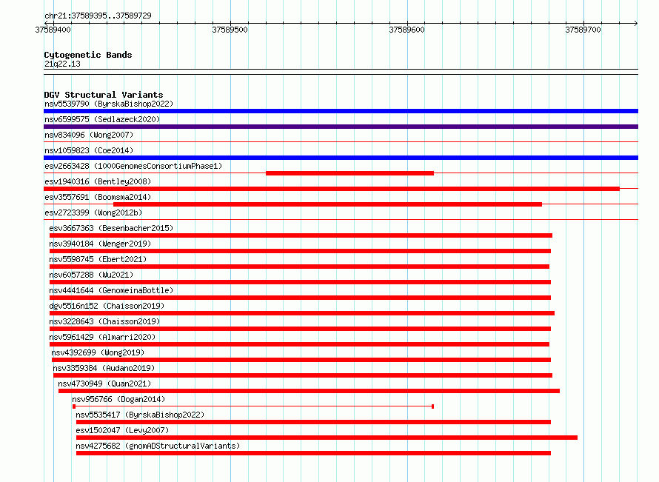659x482 pixels.
Task: Click esv3557691 (Boomsma2014) label
Action: (x=98, y=197)
